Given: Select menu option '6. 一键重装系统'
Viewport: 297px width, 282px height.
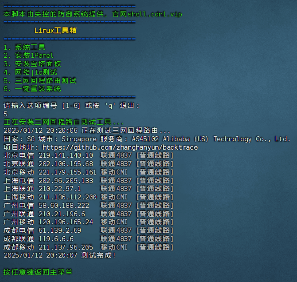Looking at the screenshot, I should (x=32, y=89).
